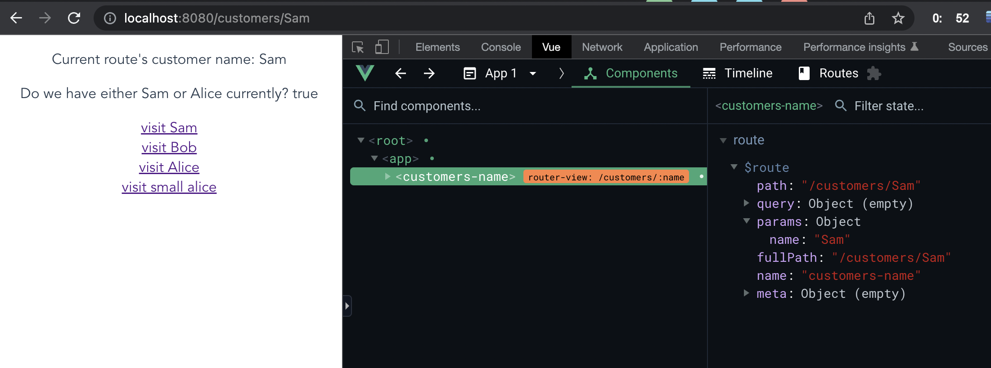Open the Application tab
The height and width of the screenshot is (368, 991).
click(x=671, y=47)
